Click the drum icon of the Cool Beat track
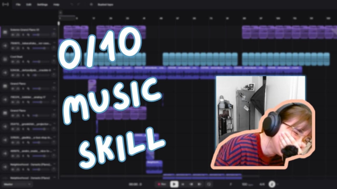The width and height of the screenshot is (337, 189). pyautogui.click(x=5, y=59)
